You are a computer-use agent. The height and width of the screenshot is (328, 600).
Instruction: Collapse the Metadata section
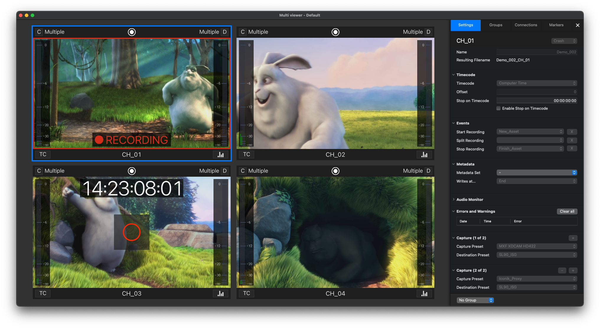(x=454, y=164)
